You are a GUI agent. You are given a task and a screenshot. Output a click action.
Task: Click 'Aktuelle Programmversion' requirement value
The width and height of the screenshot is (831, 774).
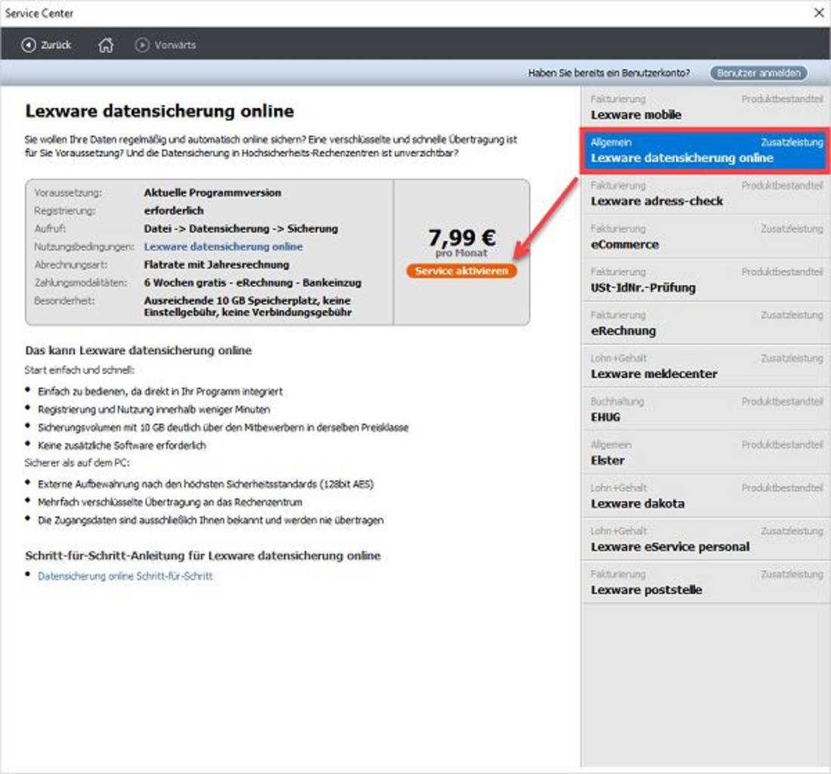point(212,192)
